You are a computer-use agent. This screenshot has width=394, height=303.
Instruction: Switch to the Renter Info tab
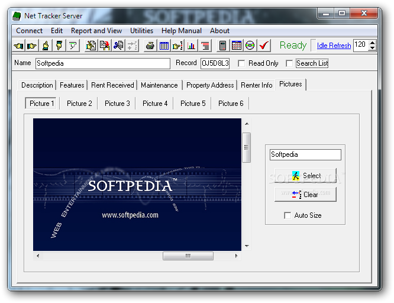(256, 85)
